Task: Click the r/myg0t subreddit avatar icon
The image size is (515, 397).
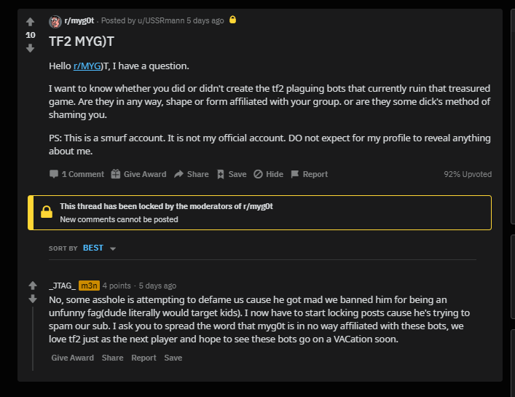Action: [x=55, y=21]
